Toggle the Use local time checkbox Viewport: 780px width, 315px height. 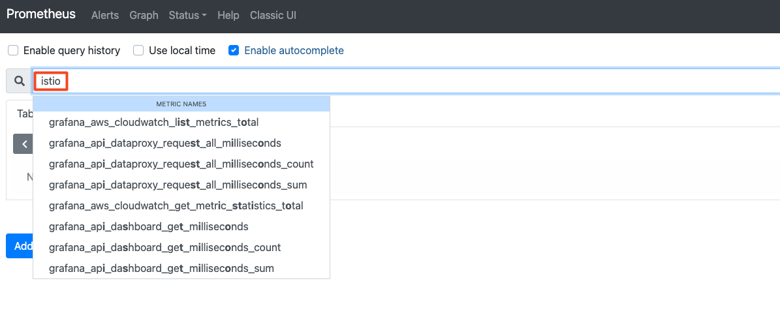[x=138, y=50]
